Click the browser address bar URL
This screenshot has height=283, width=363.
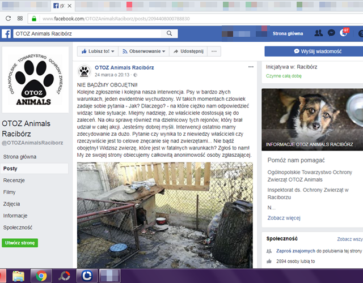pos(116,19)
